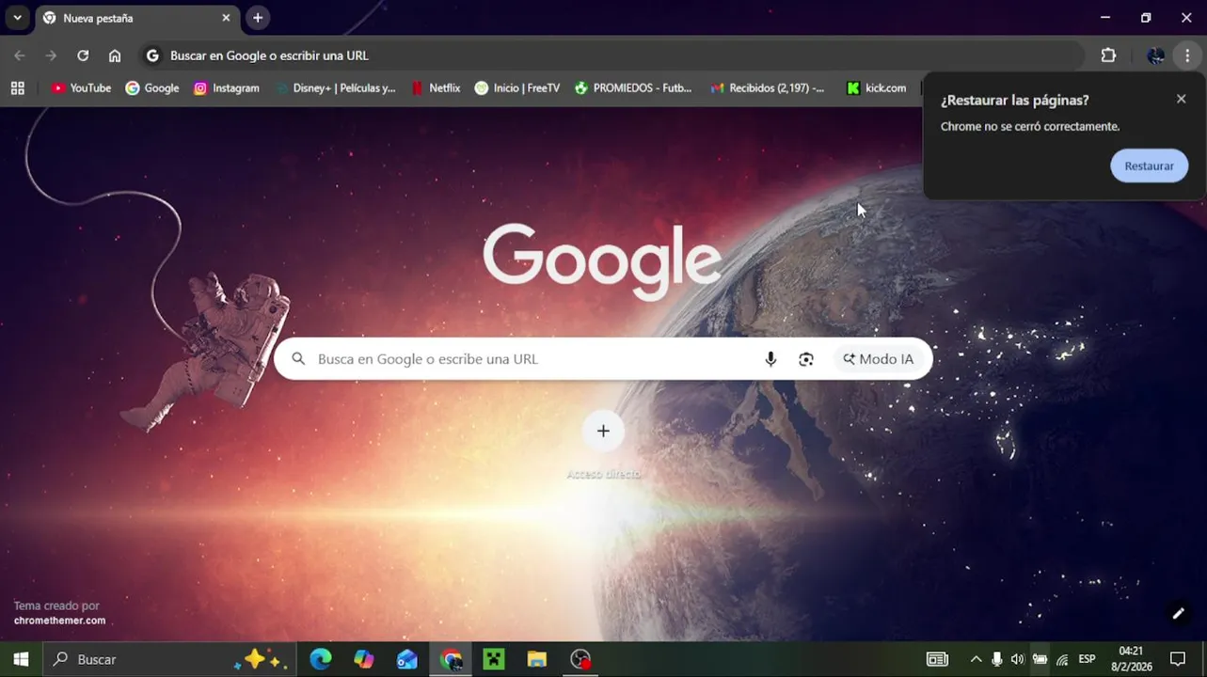Go to the home page icon
Viewport: 1207px width, 677px height.
pyautogui.click(x=115, y=55)
